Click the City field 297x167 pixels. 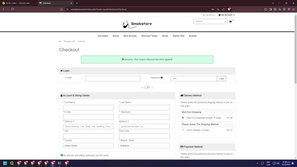(88, 136)
